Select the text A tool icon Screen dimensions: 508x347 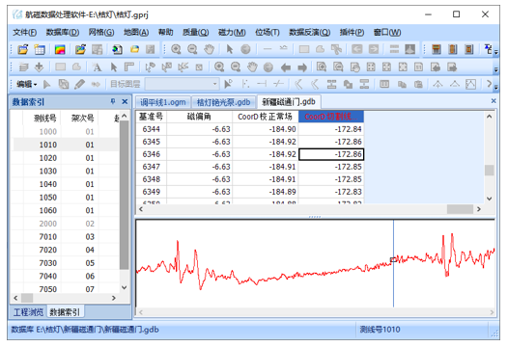click(97, 67)
